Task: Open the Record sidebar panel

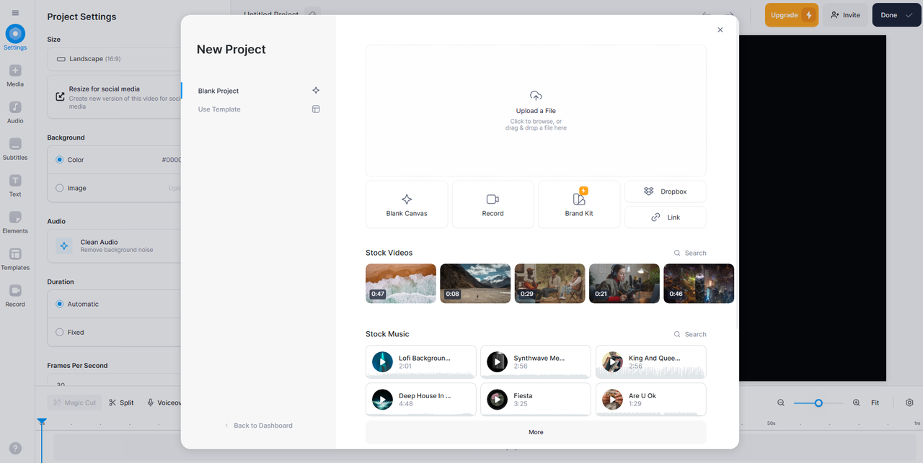Action: pyautogui.click(x=15, y=295)
